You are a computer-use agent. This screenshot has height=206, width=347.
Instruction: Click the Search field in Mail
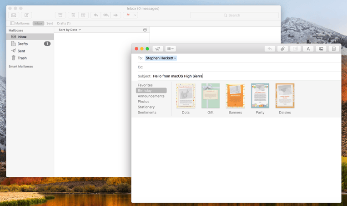[234, 15]
